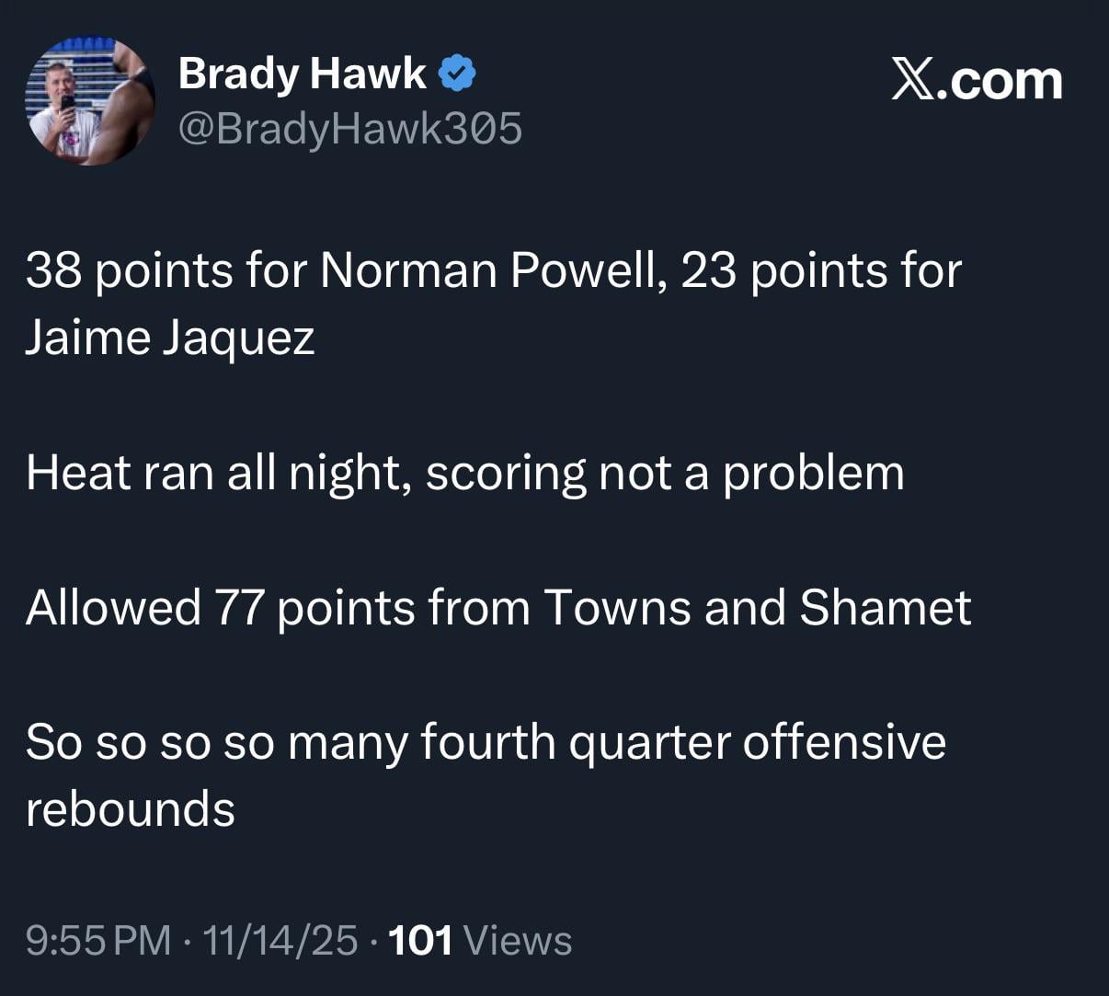This screenshot has width=1109, height=996.
Task: Click the word rebounds
Action: point(131,809)
